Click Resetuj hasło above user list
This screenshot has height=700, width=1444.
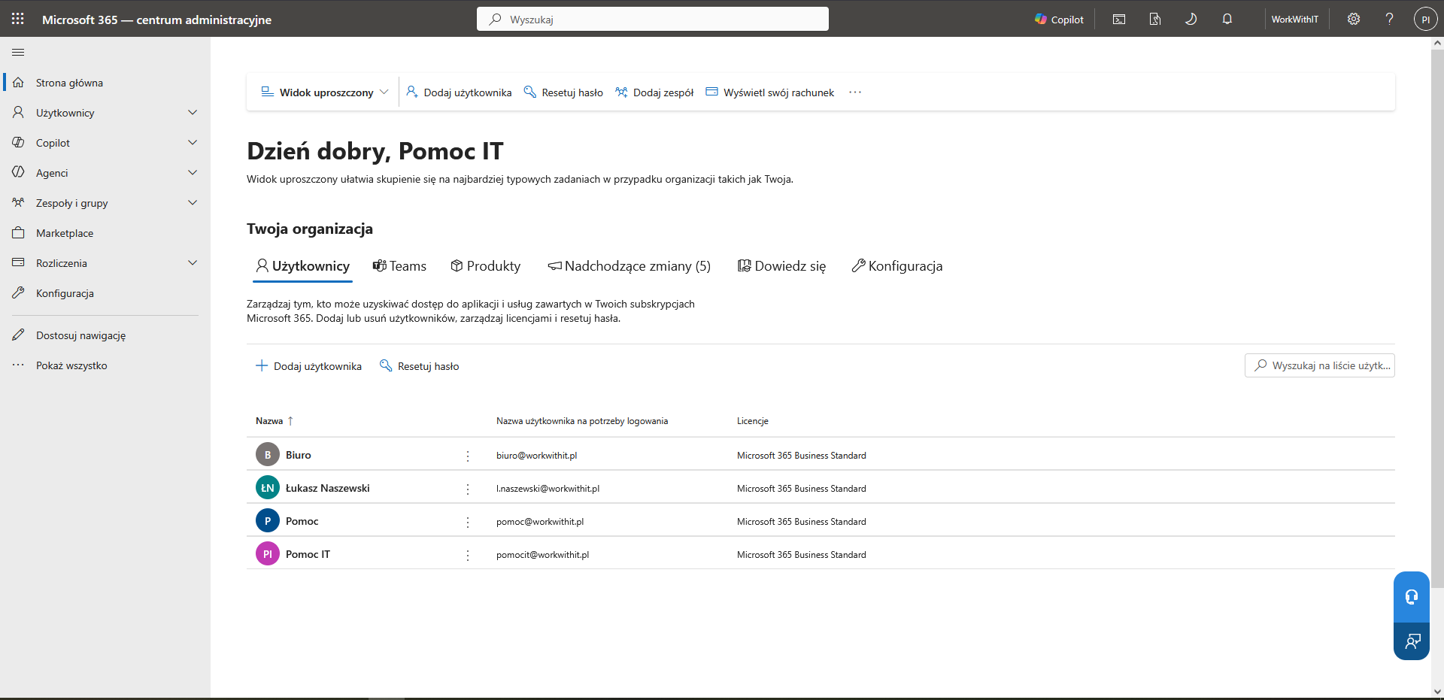(x=419, y=366)
